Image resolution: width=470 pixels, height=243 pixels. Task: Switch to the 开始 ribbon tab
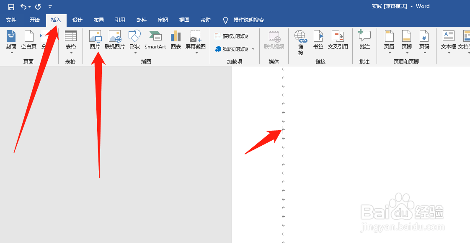pyautogui.click(x=34, y=20)
